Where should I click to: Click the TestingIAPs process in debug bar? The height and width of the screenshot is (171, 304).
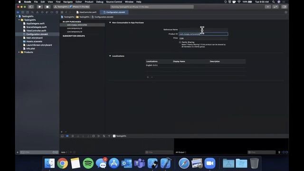120,136
